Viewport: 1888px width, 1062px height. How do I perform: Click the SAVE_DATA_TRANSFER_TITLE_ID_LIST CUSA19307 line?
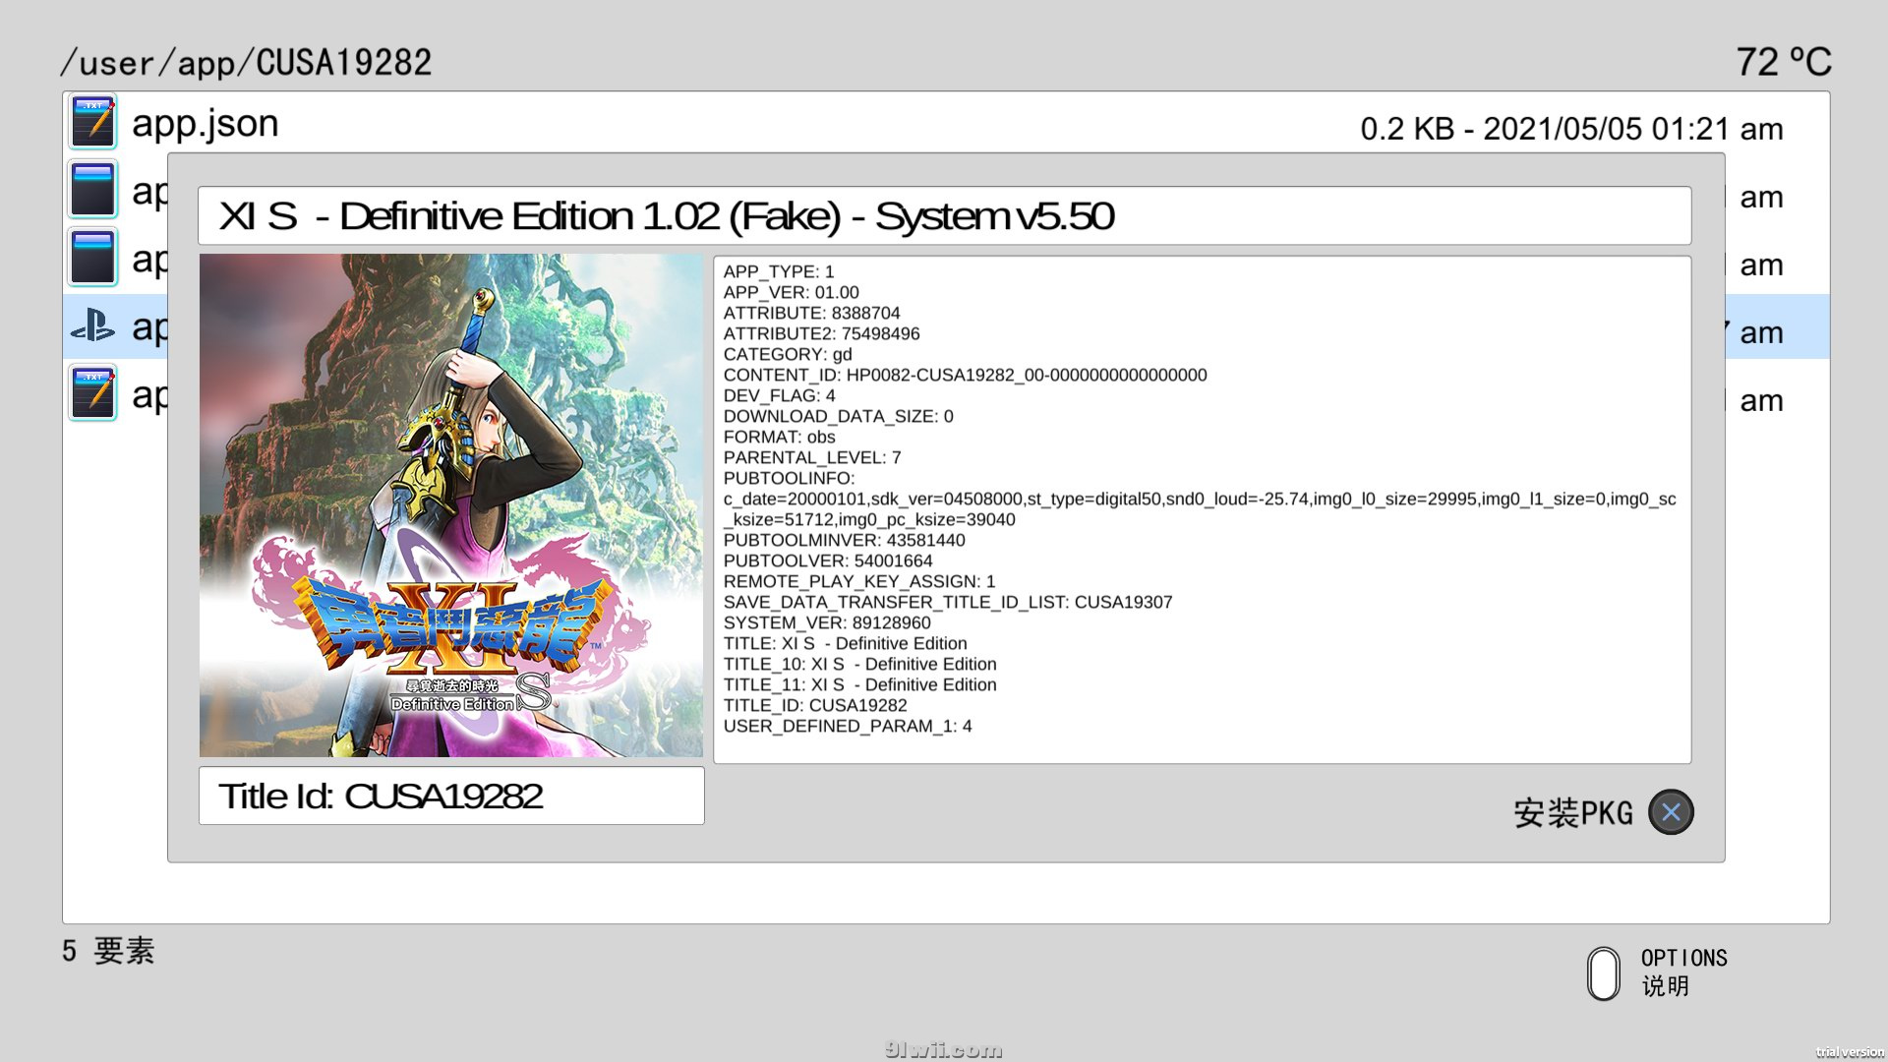(948, 602)
